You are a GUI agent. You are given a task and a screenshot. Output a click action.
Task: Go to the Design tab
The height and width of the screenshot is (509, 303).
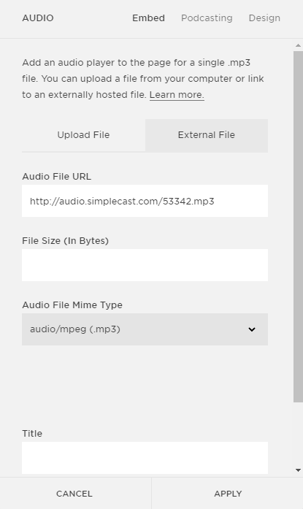coord(264,18)
